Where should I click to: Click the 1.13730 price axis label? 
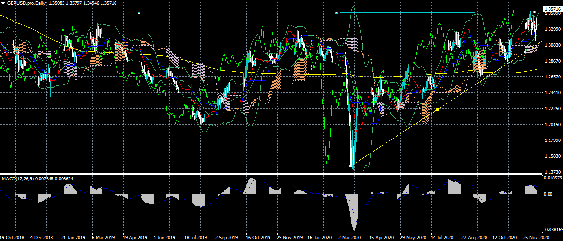(551, 172)
